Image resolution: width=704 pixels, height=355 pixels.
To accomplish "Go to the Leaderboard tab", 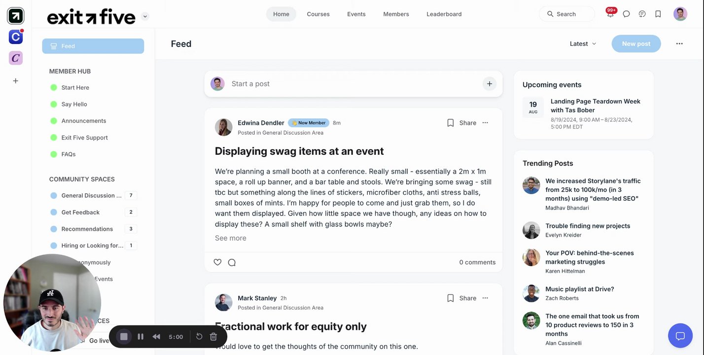I will tap(444, 14).
